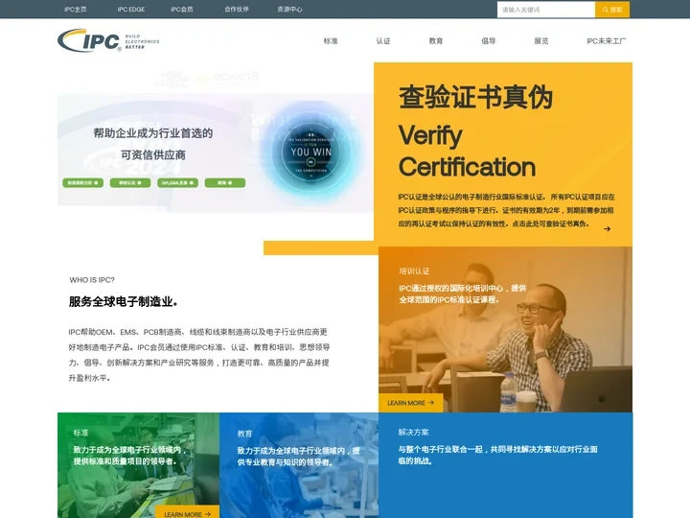Viewport: 690px width, 518px height.
Task: Open the 合作伙伴 top bar link
Action: [237, 10]
